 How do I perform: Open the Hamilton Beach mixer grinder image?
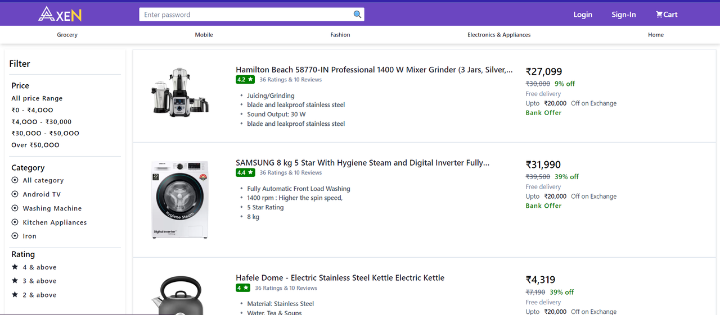click(180, 92)
